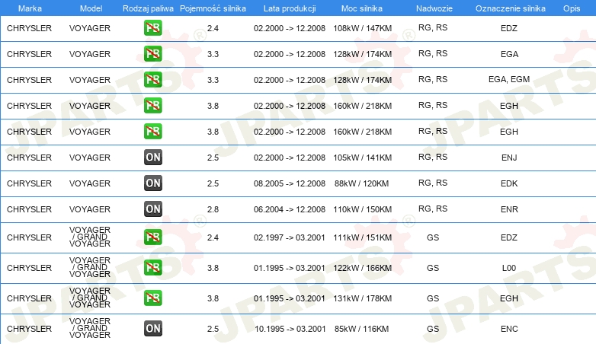Click the GS body cell in the L00 row
Image resolution: width=596 pixels, height=344 pixels.
click(x=433, y=268)
